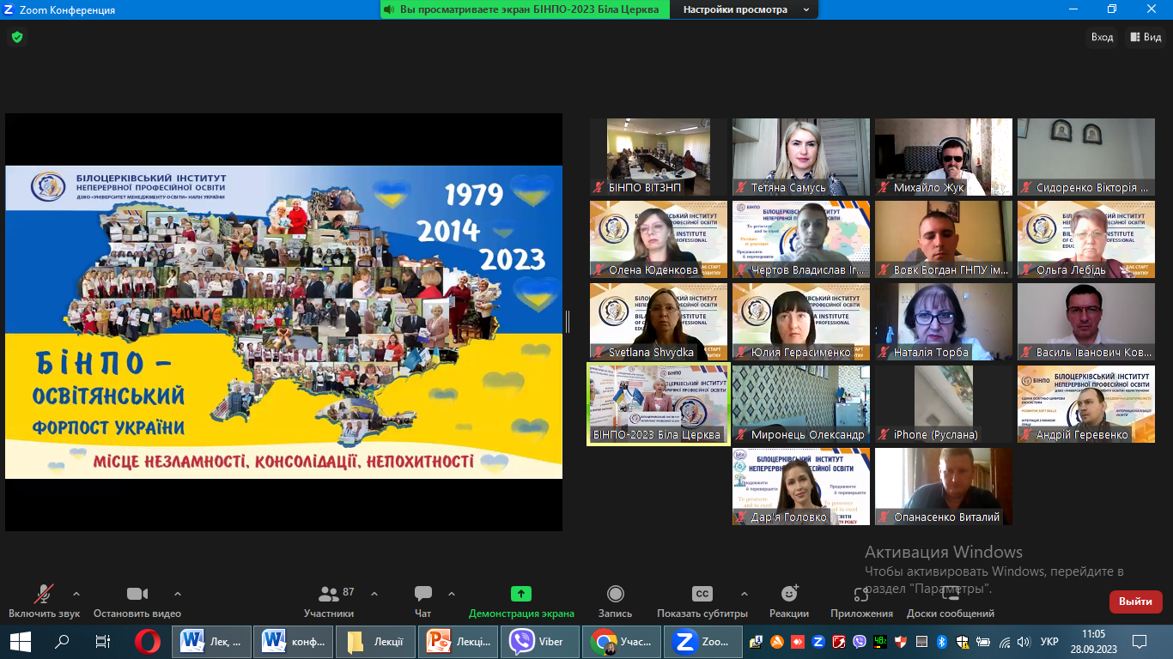This screenshot has height=659, width=1173.
Task: Toggle Показать субтитры captions button
Action: tap(702, 595)
